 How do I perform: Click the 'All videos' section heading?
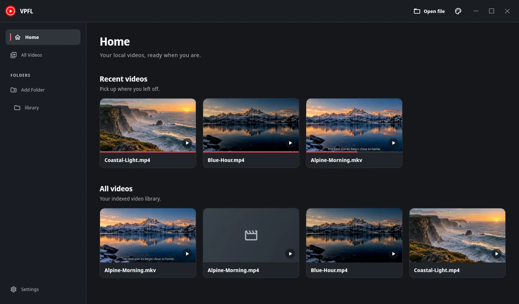(116, 189)
